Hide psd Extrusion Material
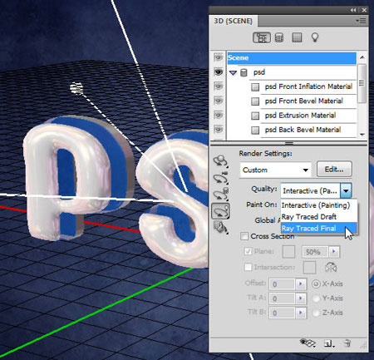This screenshot has width=374, height=360. pyautogui.click(x=219, y=116)
